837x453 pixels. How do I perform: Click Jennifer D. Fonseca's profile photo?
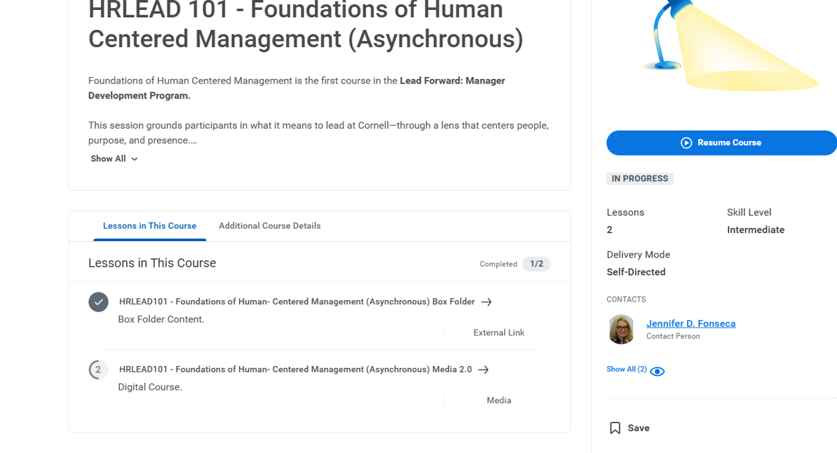pyautogui.click(x=621, y=329)
